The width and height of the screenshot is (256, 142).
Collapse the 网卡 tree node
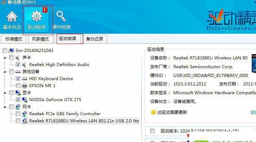(x=5, y=107)
